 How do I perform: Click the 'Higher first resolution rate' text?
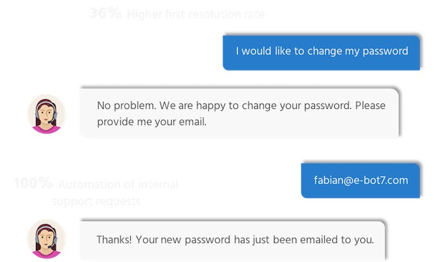(x=196, y=14)
